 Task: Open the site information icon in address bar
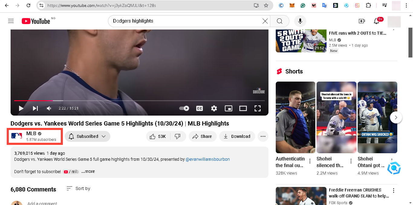[42, 5]
